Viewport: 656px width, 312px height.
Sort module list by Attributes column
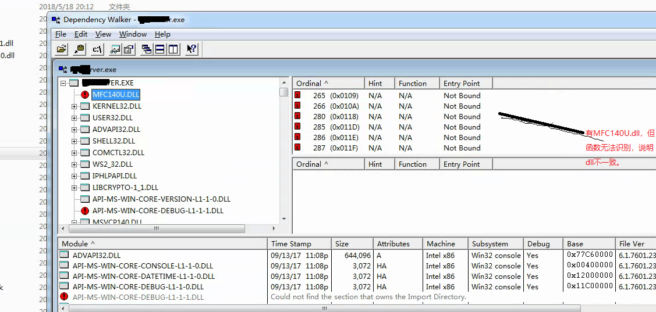coord(398,243)
